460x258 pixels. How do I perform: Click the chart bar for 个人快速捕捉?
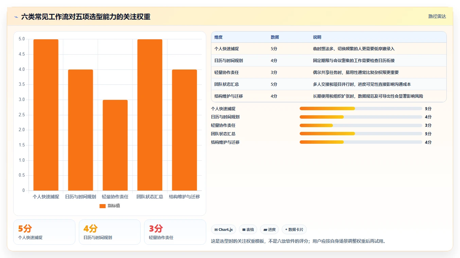click(x=46, y=115)
